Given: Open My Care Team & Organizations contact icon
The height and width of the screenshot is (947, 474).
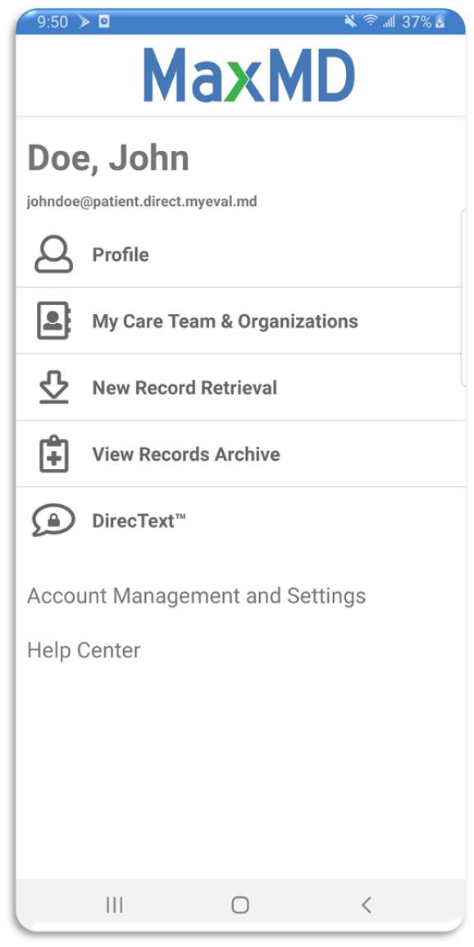Looking at the screenshot, I should pos(51,320).
